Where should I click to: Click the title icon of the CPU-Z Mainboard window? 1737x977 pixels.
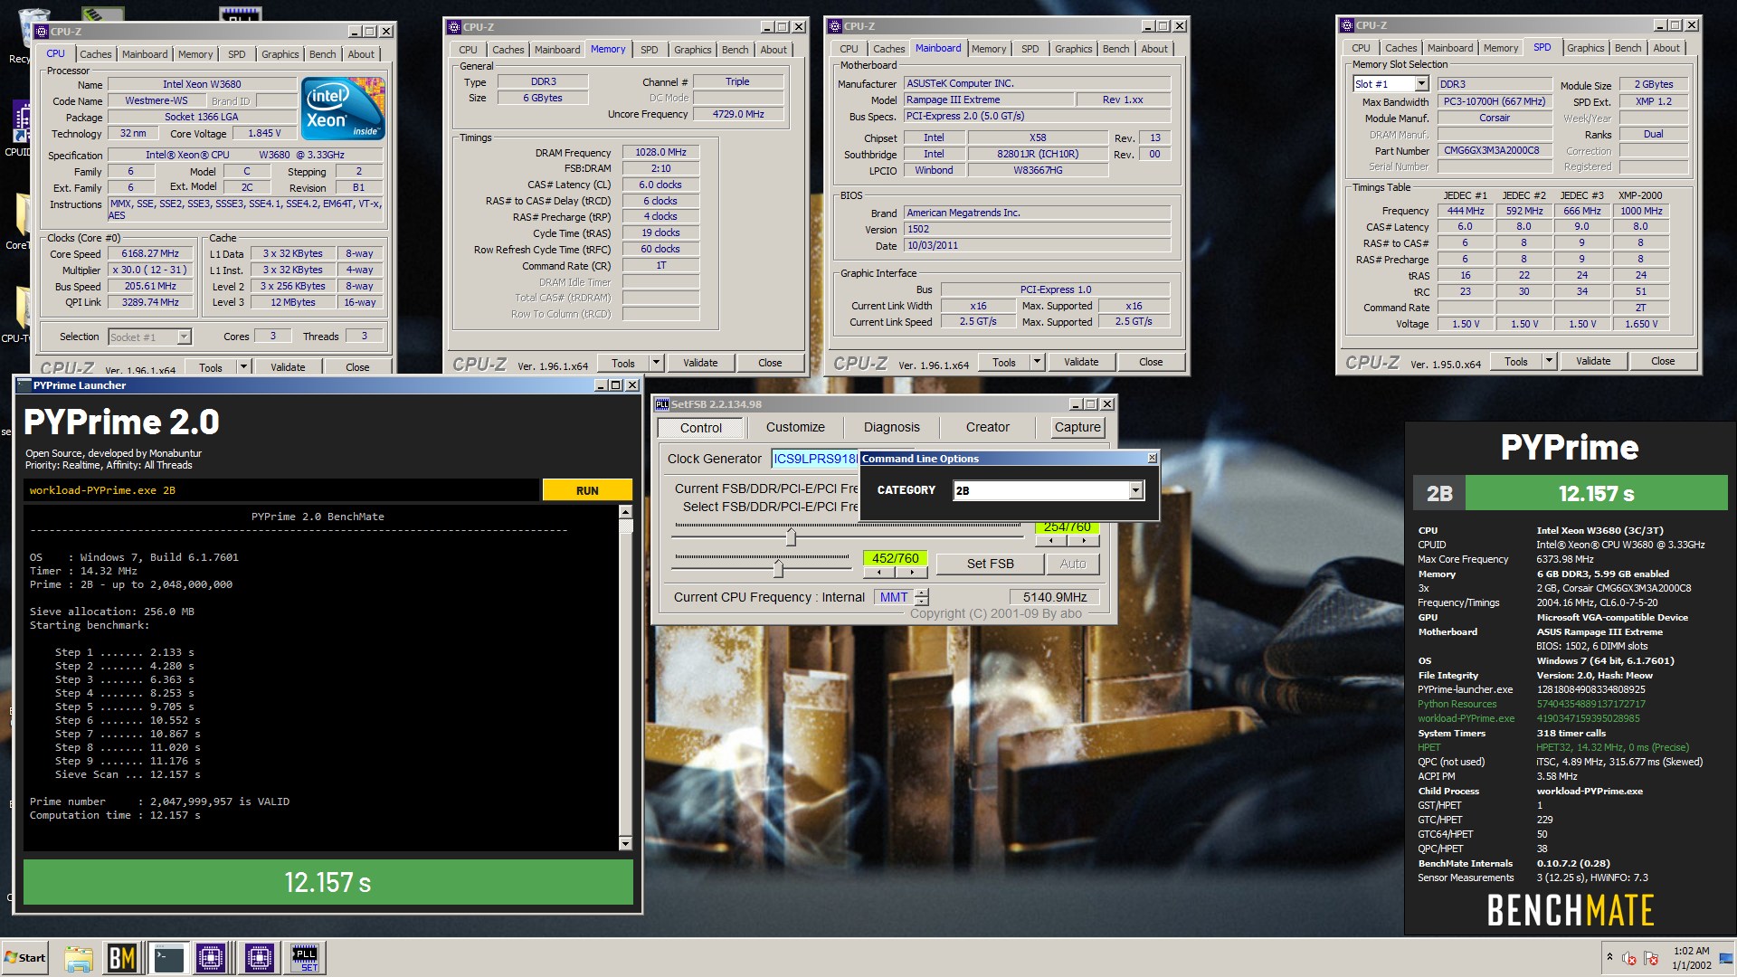point(836,26)
